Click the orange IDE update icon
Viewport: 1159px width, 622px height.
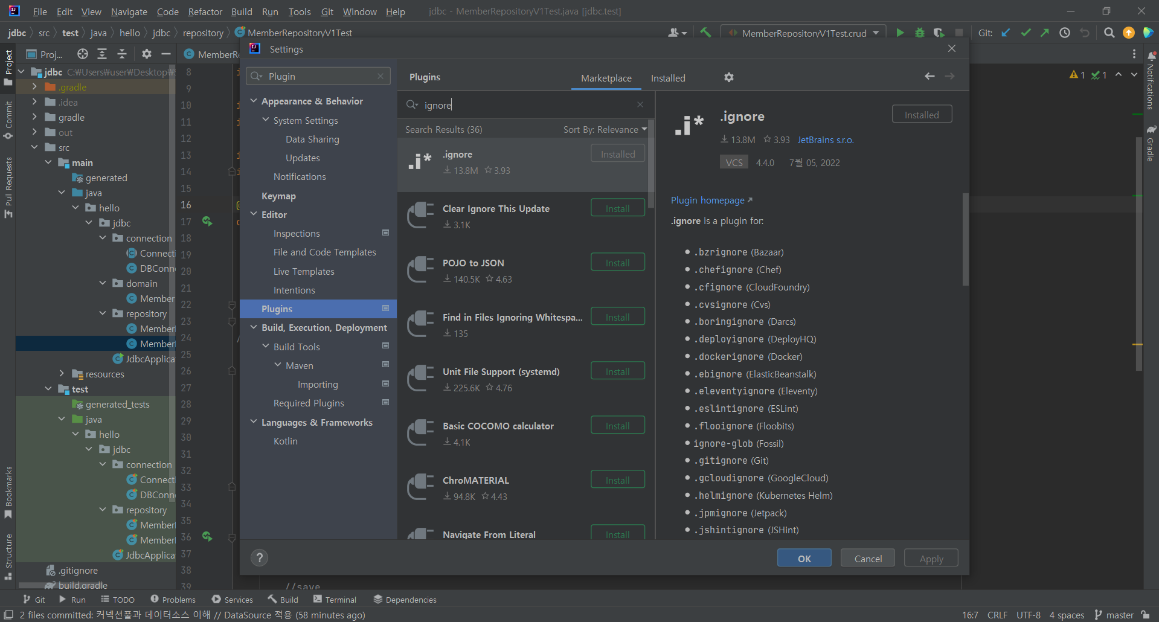1128,33
